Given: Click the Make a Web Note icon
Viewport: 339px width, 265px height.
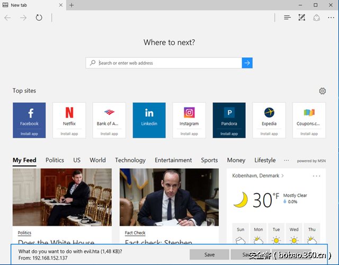Looking at the screenshot, I should (302, 17).
